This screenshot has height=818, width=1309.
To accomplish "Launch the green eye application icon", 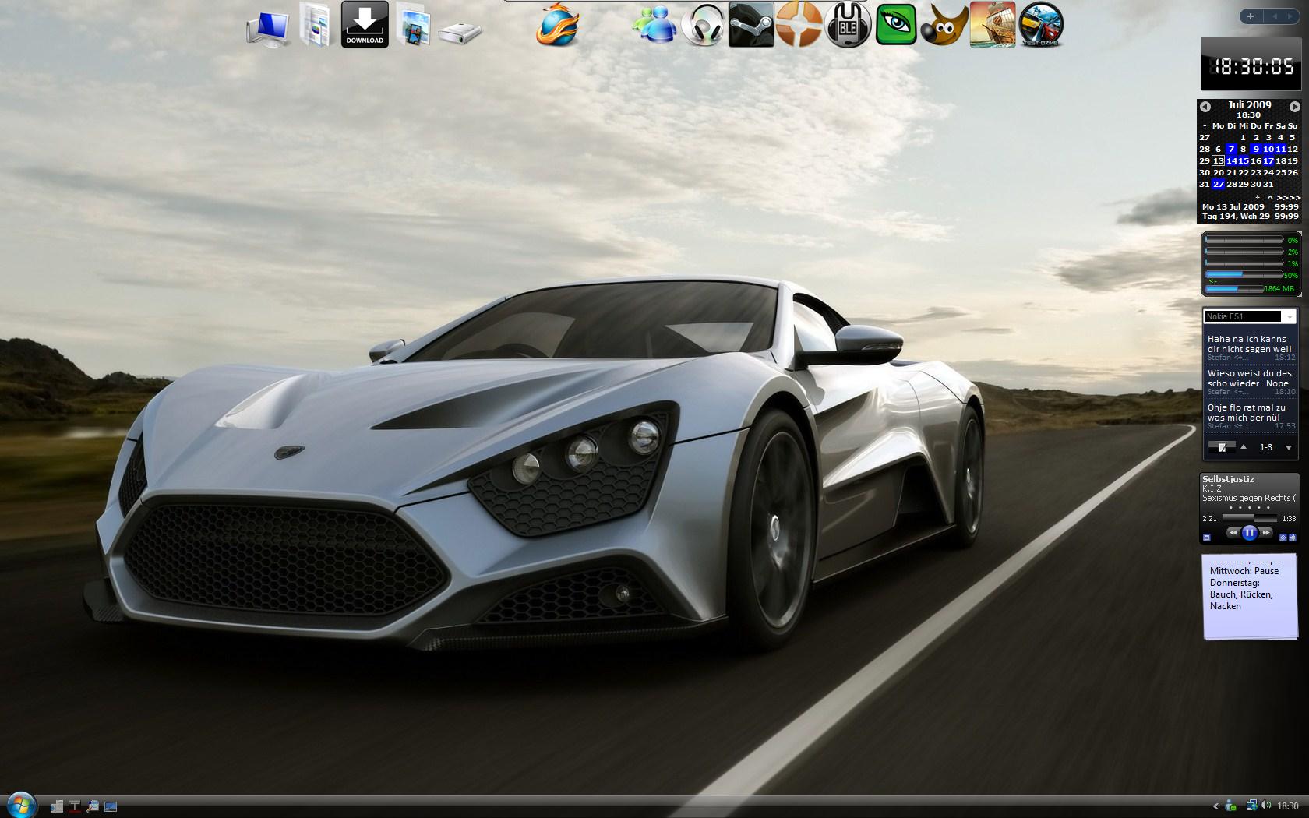I will 896,24.
